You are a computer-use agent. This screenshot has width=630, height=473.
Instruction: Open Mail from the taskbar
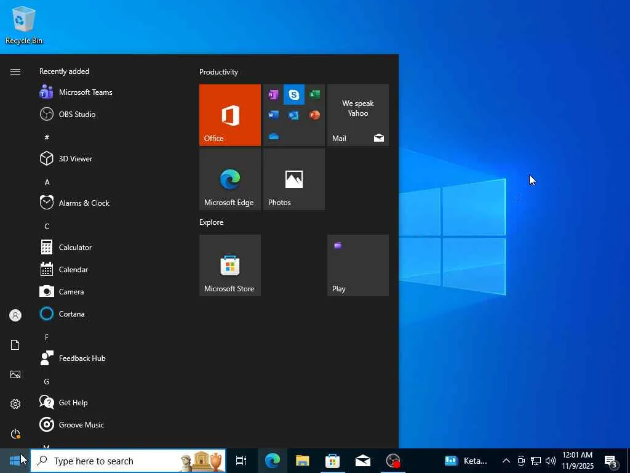362,461
